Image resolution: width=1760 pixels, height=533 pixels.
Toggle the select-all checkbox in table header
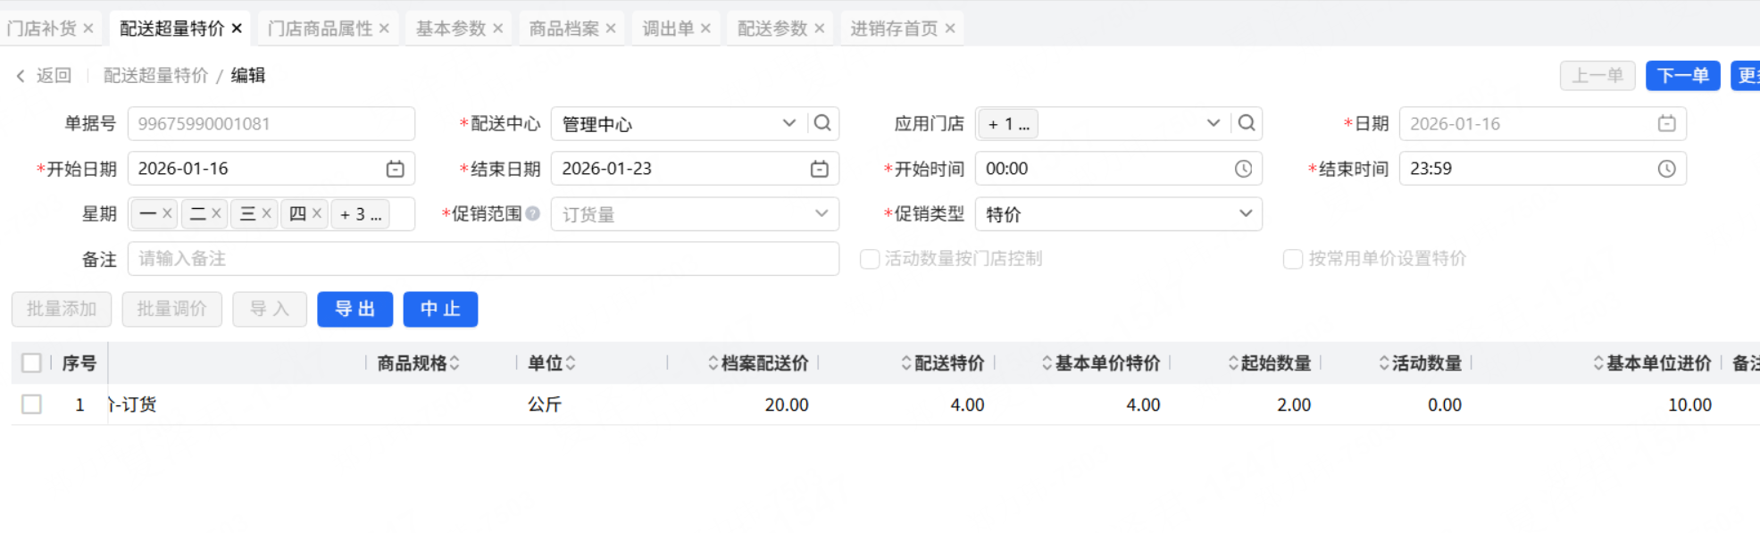tap(32, 362)
